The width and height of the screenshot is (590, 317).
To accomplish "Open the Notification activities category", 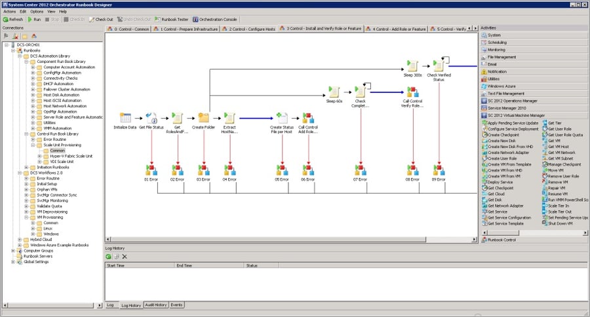I will (534, 72).
